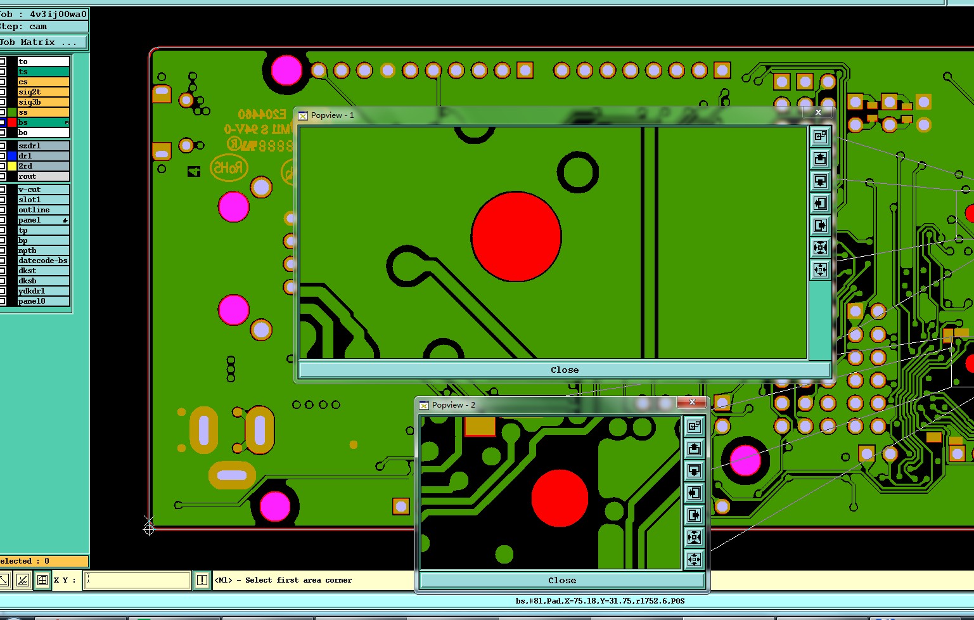The width and height of the screenshot is (974, 620).
Task: Pan up in Popview 2
Action: tap(695, 448)
